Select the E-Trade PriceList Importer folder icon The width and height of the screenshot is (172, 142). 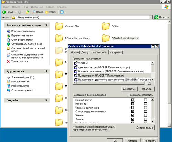tap(106, 38)
